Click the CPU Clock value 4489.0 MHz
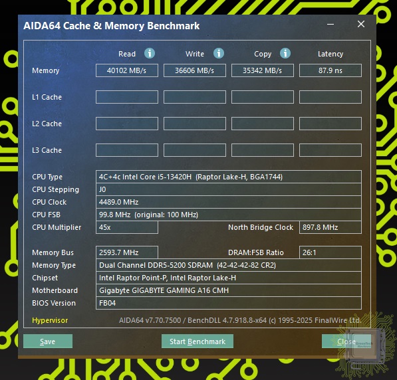 click(229, 202)
